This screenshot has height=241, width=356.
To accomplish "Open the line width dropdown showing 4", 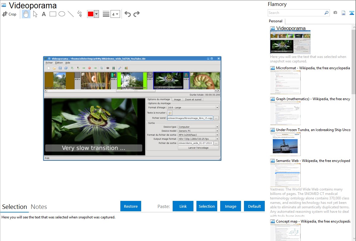I will pos(115,14).
